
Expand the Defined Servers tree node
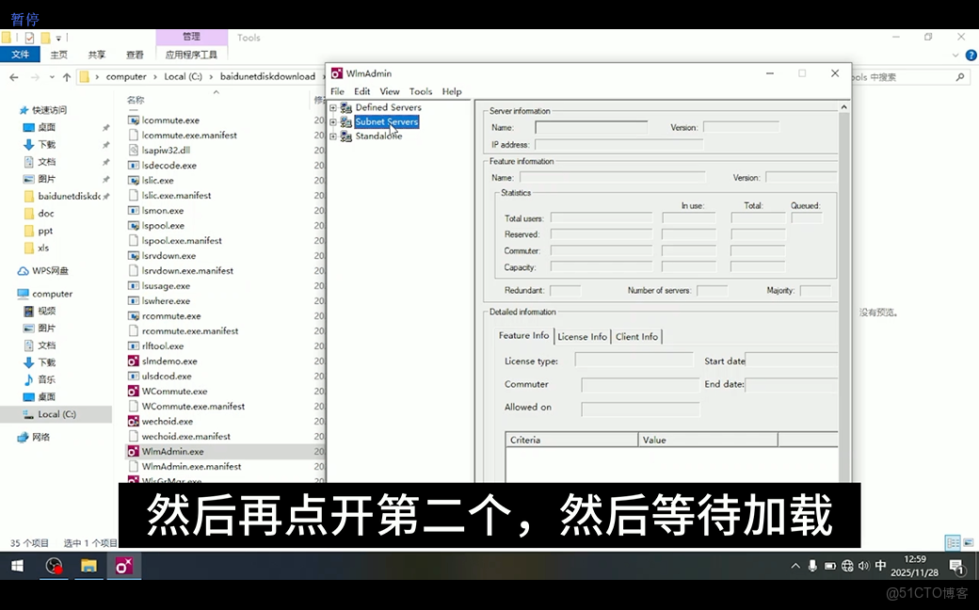331,107
